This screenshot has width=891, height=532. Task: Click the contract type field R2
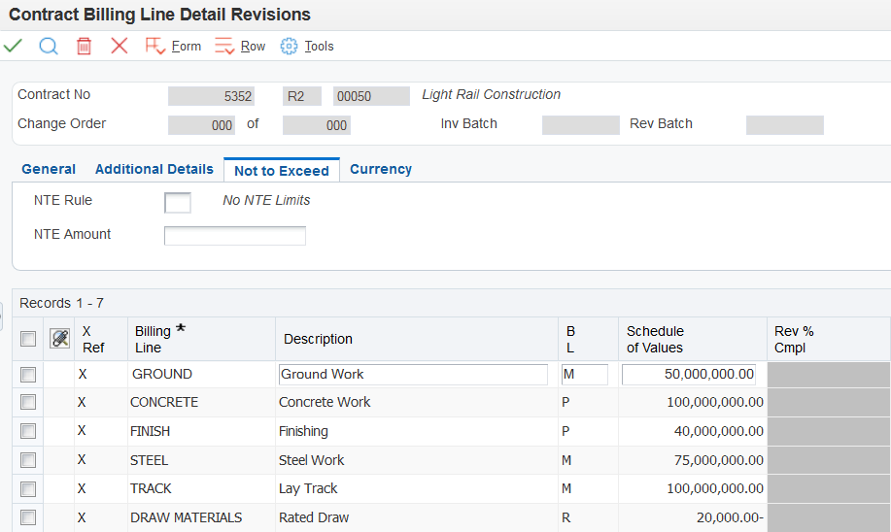[x=302, y=96]
